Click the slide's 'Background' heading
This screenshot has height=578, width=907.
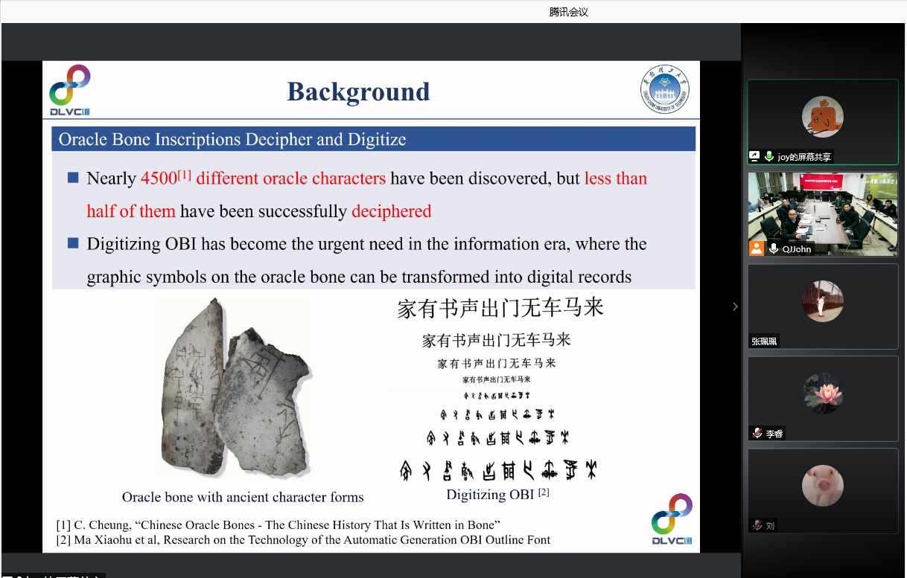pos(358,91)
